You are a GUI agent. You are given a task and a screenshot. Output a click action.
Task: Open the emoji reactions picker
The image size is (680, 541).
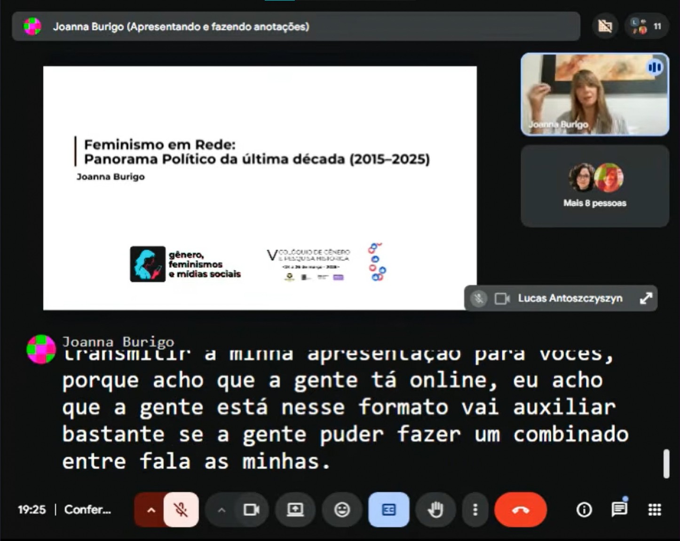(x=342, y=510)
